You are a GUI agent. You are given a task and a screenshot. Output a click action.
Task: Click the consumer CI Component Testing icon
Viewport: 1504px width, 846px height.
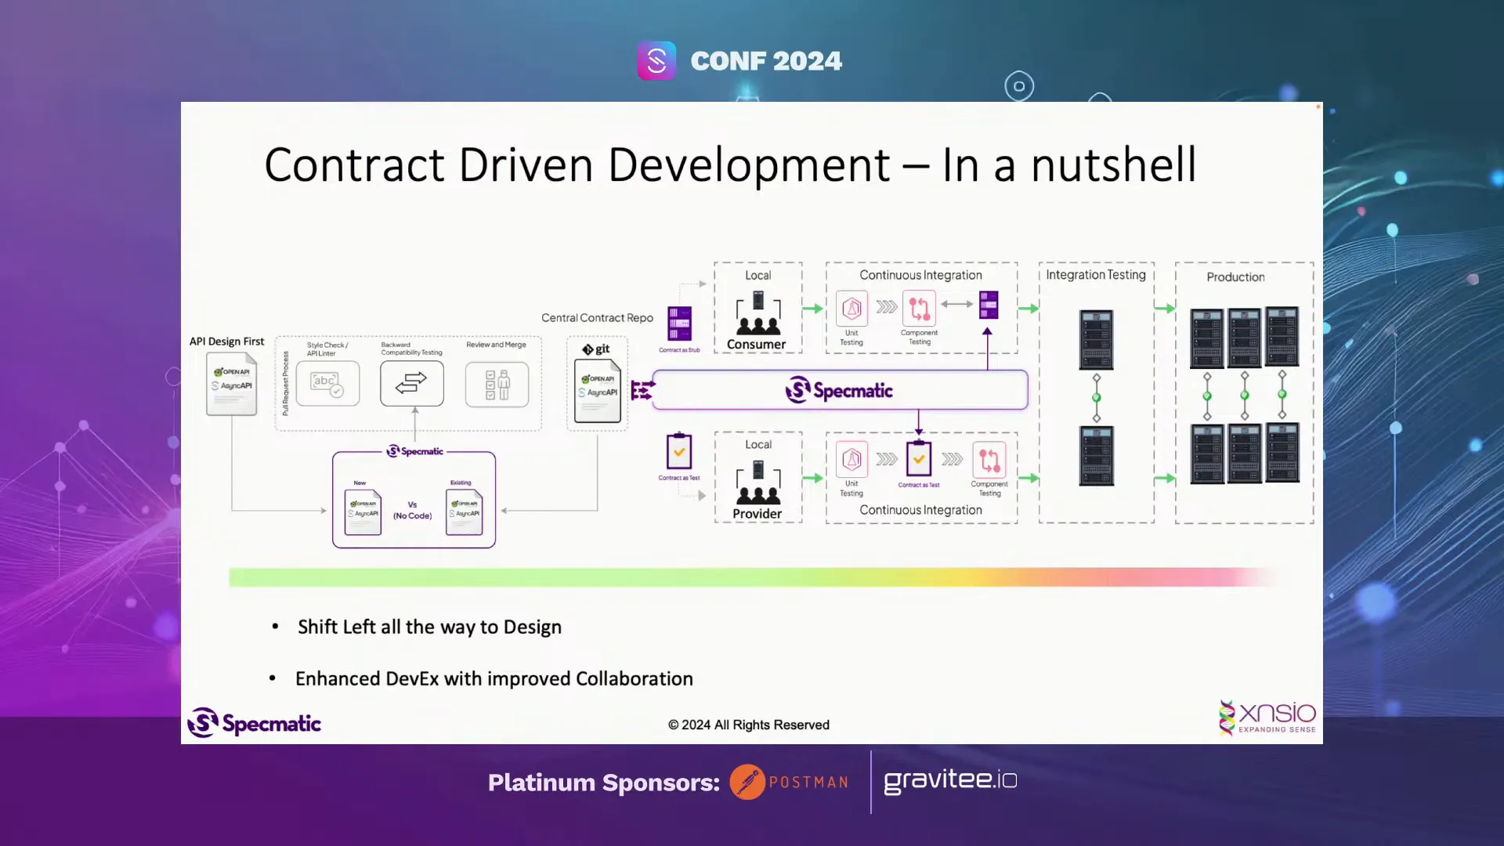click(x=919, y=308)
